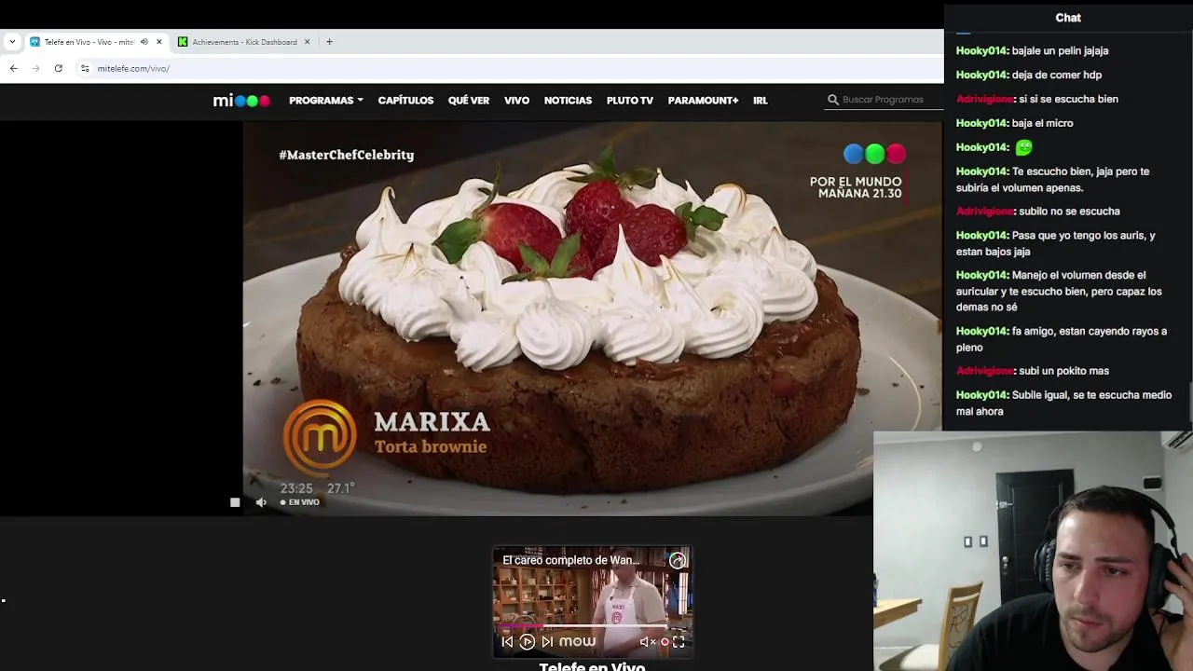
Task: Open the QUÉ VER menu item
Action: pos(469,101)
